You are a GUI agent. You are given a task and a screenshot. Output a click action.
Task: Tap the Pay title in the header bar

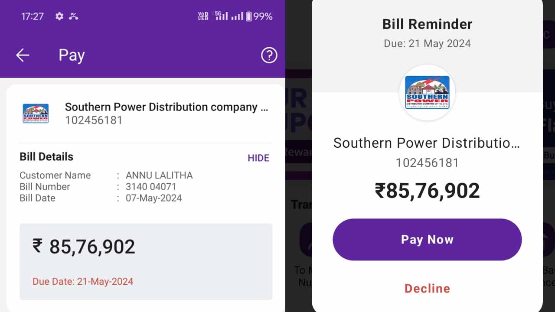click(71, 55)
